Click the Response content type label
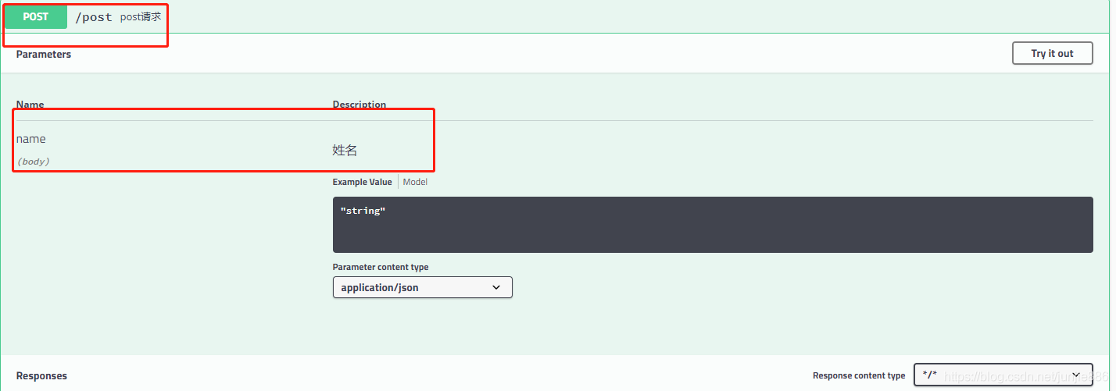This screenshot has width=1116, height=391. (859, 375)
